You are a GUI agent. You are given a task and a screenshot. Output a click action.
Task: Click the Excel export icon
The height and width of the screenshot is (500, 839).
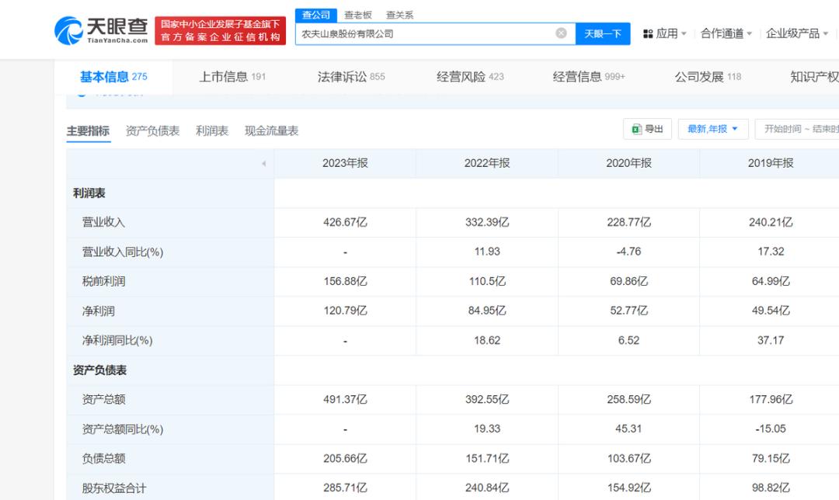[x=636, y=129]
